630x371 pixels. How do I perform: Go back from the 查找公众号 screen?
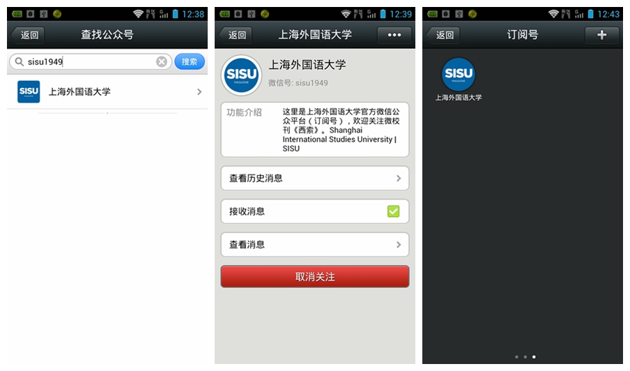[x=27, y=35]
